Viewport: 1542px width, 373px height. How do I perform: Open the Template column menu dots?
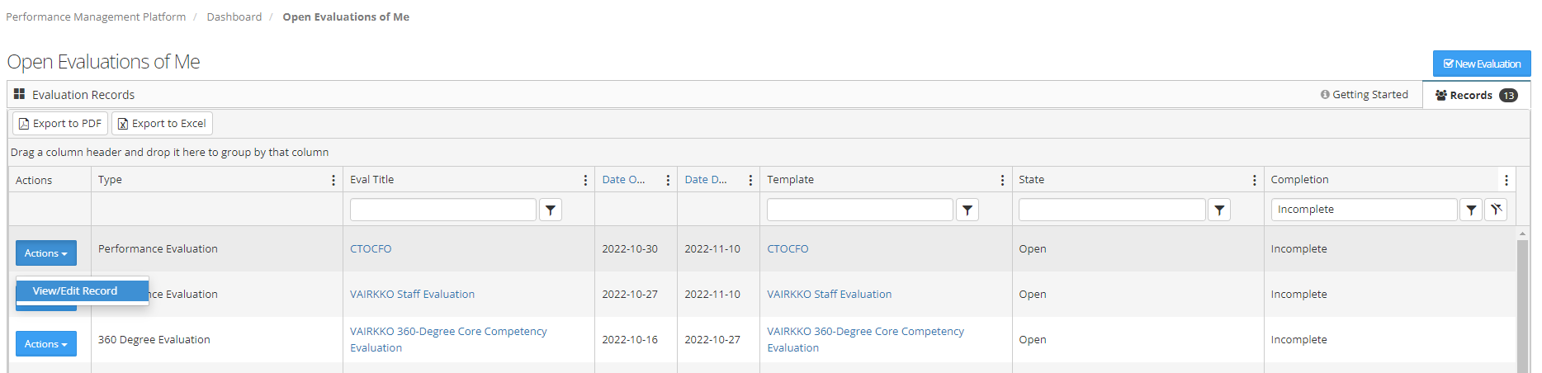(x=1002, y=180)
